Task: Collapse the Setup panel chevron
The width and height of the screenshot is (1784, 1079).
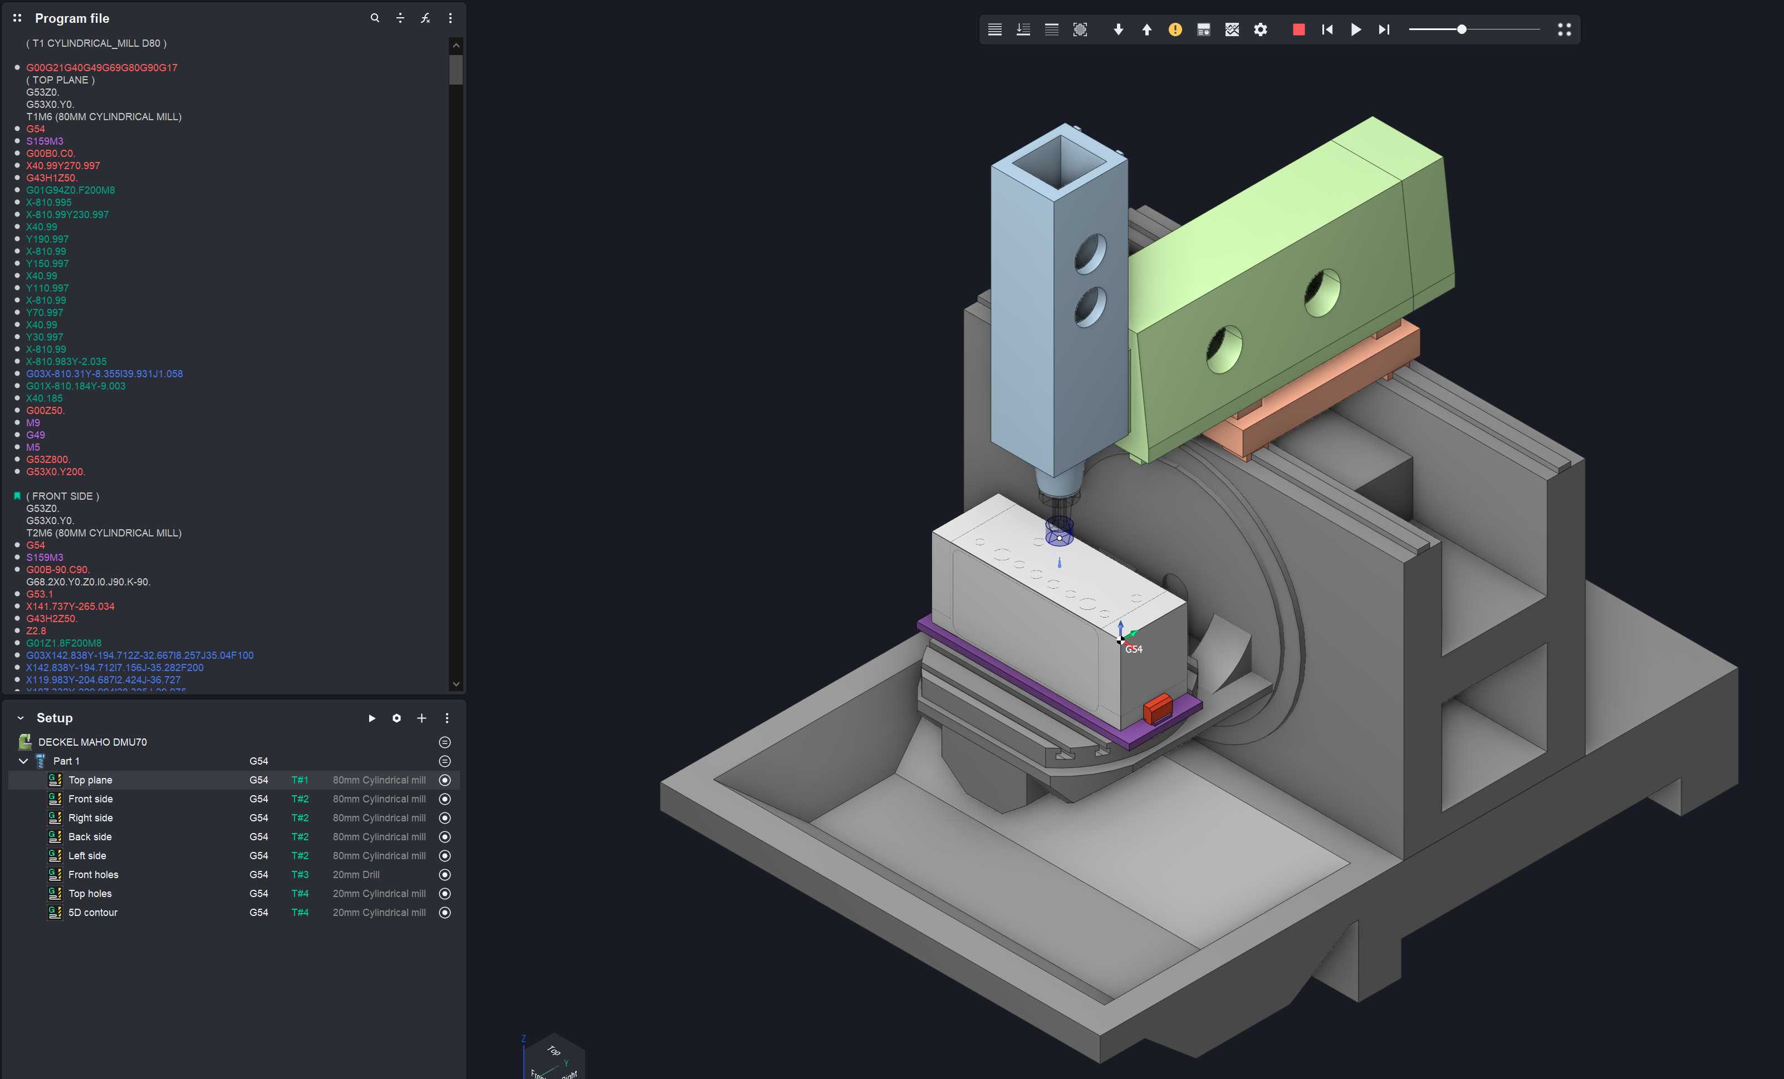Action: [20, 718]
